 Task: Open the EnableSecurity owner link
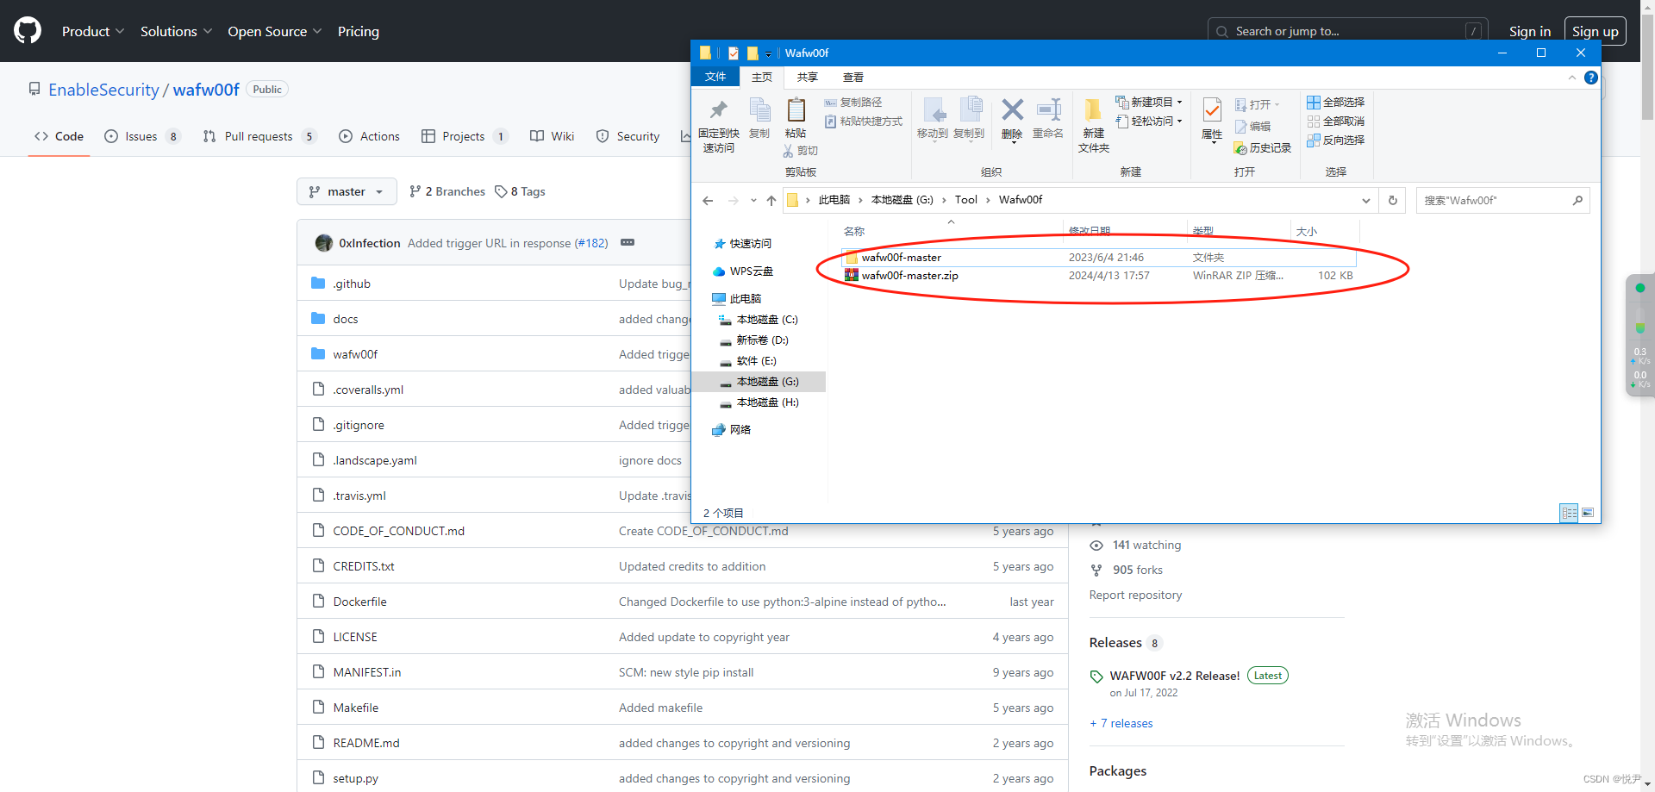[x=103, y=90]
